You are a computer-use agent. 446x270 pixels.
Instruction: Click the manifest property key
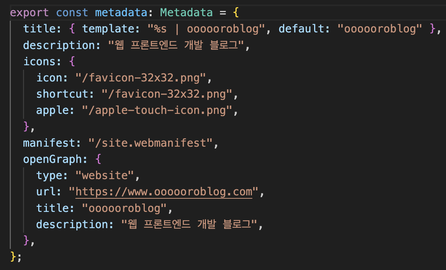click(49, 143)
